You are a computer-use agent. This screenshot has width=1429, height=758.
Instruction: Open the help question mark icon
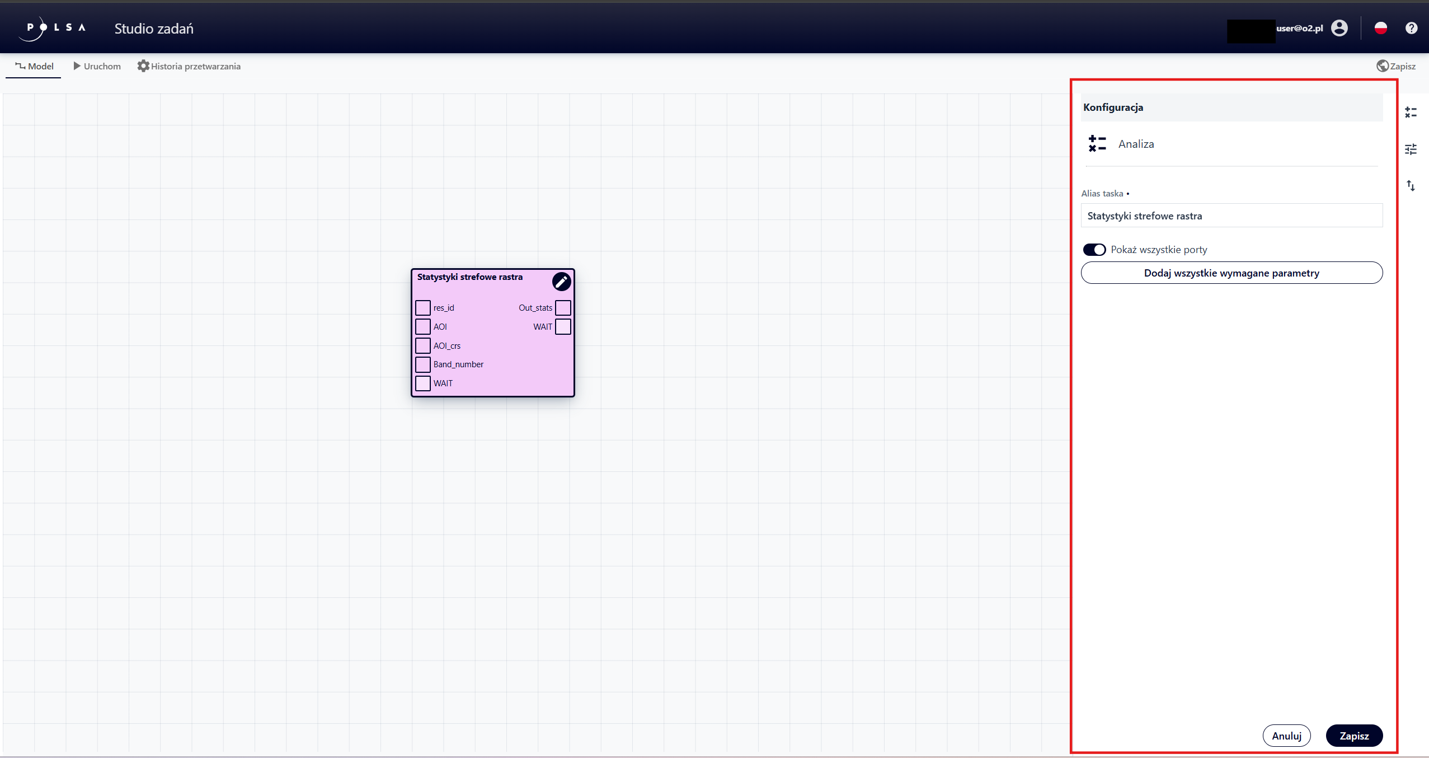[x=1411, y=28]
